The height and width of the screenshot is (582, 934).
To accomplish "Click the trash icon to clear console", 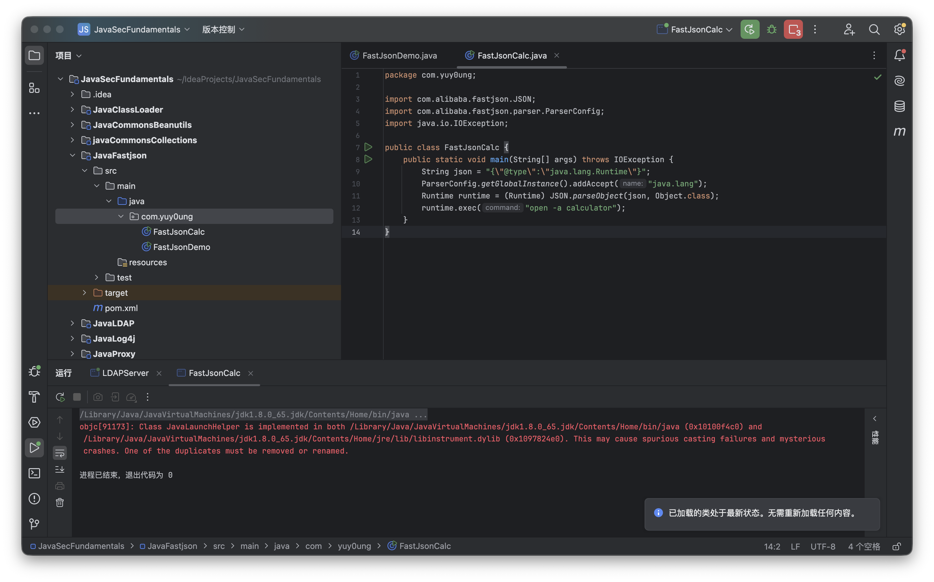I will click(60, 502).
